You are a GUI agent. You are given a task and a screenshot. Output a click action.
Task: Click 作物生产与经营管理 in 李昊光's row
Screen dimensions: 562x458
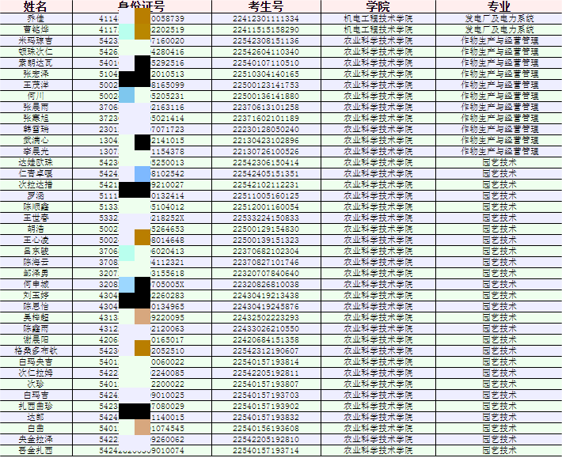499,150
